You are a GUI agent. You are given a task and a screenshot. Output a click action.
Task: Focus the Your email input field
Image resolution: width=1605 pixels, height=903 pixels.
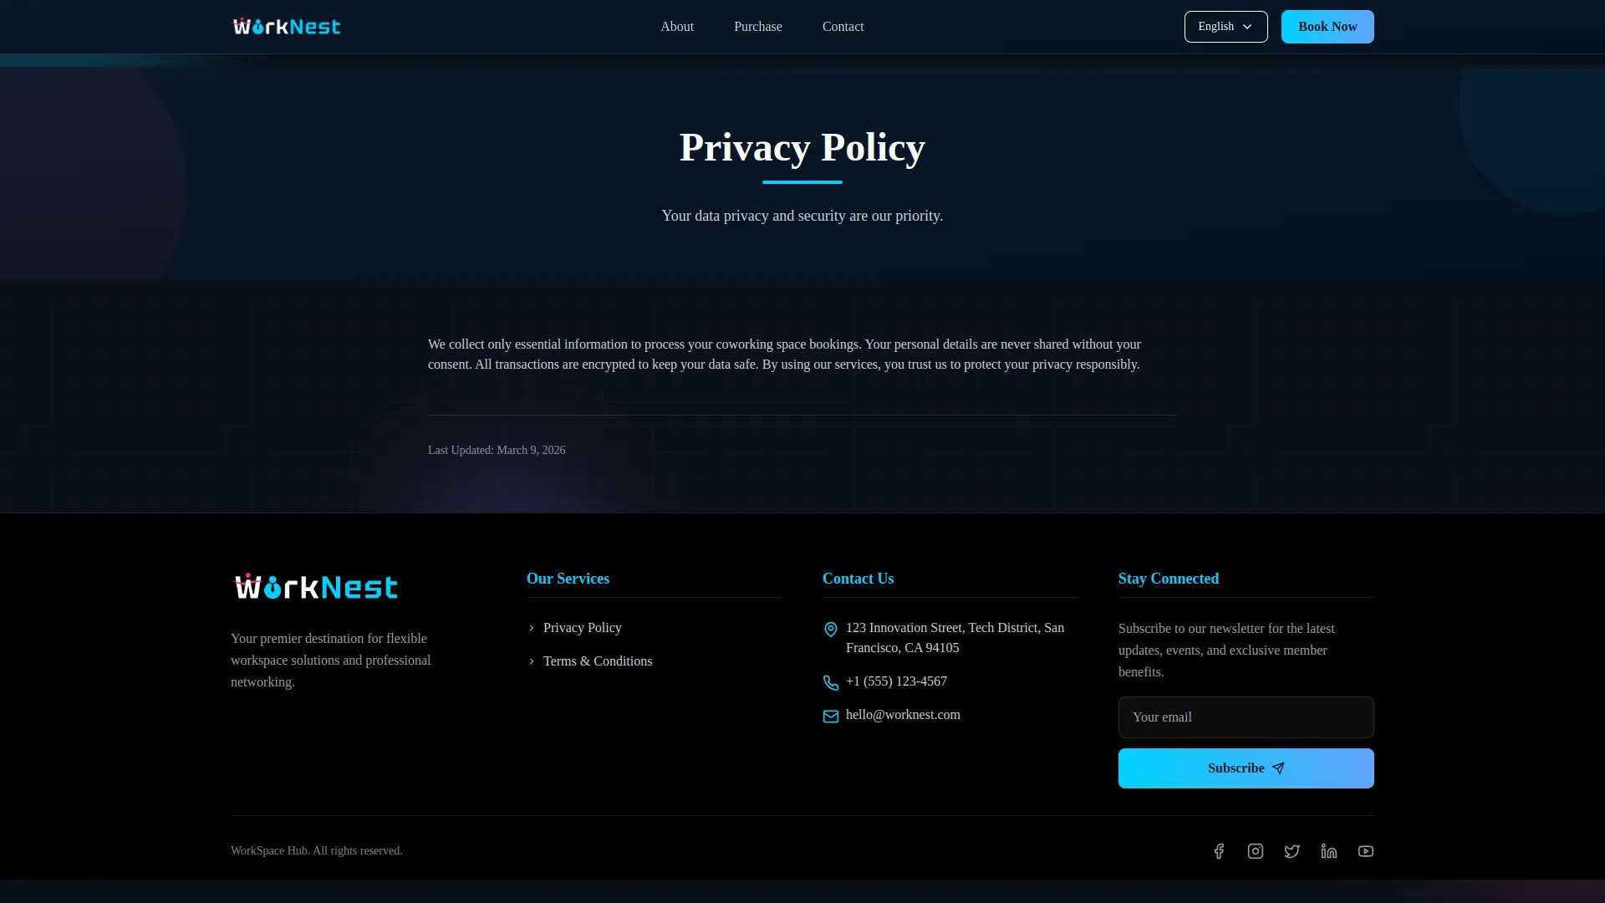[x=1246, y=717]
